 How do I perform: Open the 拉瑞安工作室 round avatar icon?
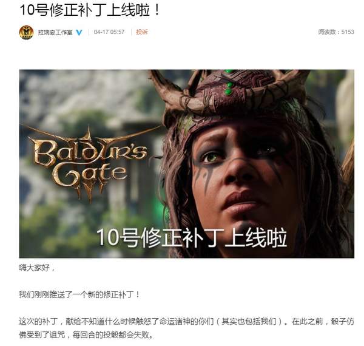(26, 32)
